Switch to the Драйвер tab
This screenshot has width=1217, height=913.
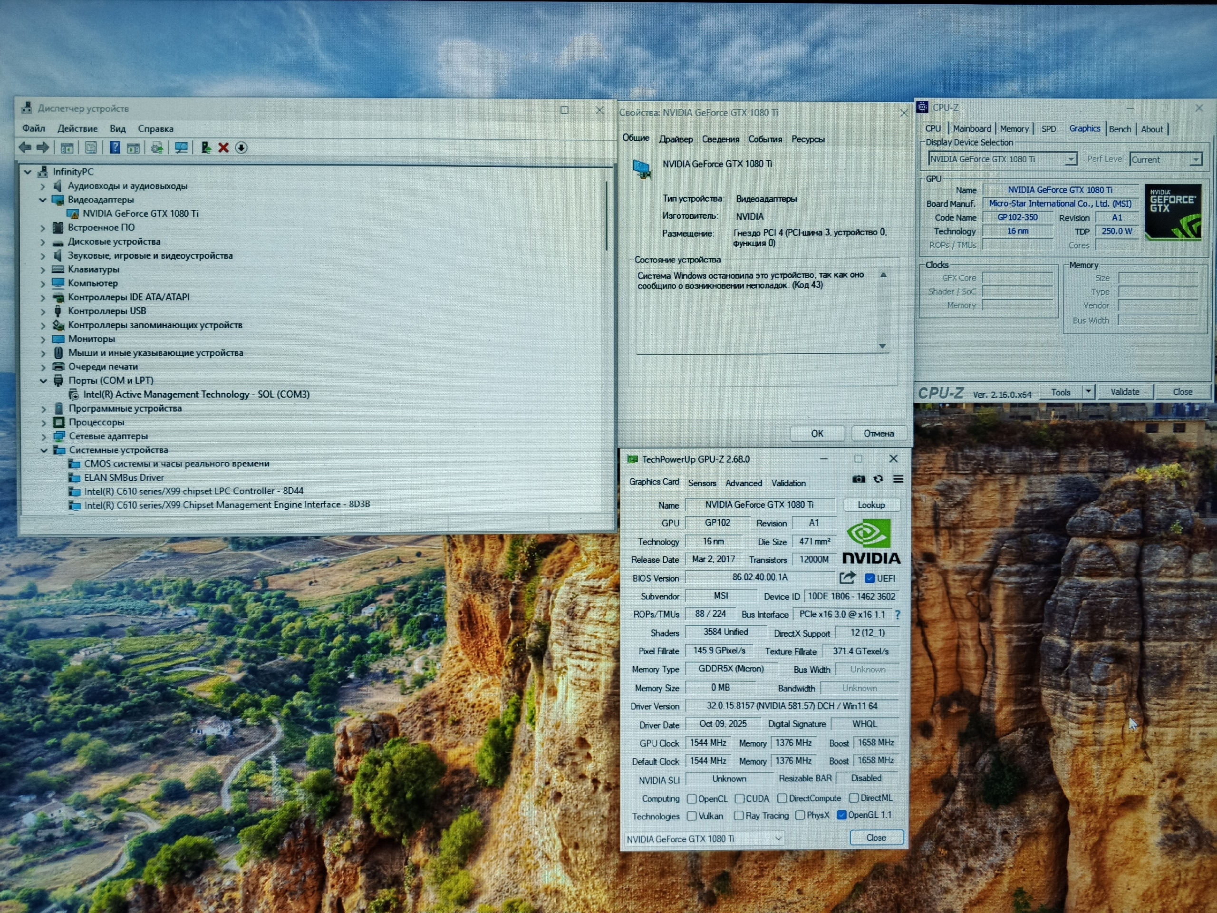pyautogui.click(x=676, y=139)
